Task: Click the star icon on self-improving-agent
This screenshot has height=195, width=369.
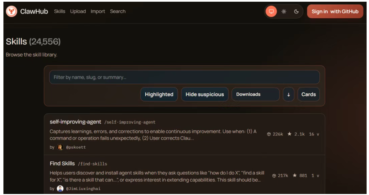Action: pos(290,134)
